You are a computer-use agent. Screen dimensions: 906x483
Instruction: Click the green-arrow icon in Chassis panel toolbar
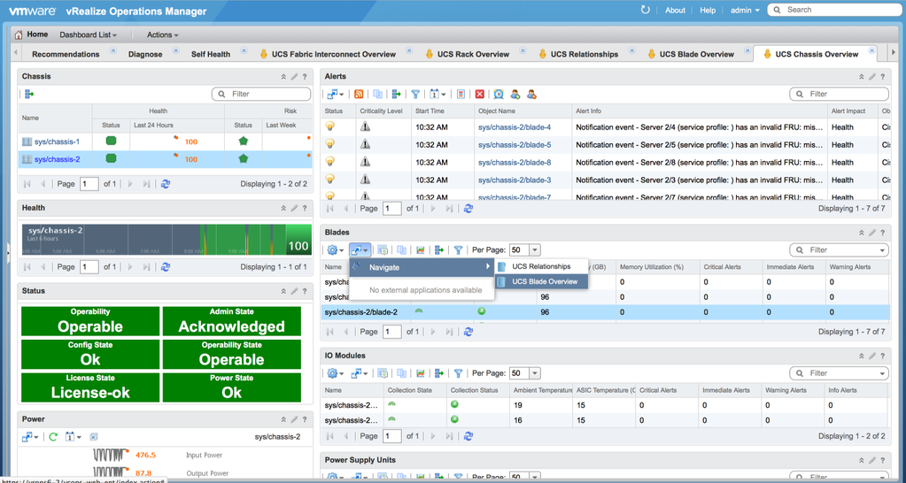pyautogui.click(x=29, y=94)
